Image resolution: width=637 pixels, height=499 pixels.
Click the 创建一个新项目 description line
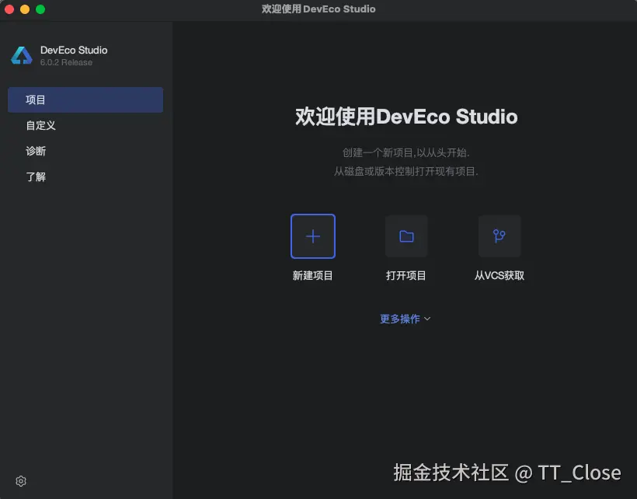tap(406, 152)
